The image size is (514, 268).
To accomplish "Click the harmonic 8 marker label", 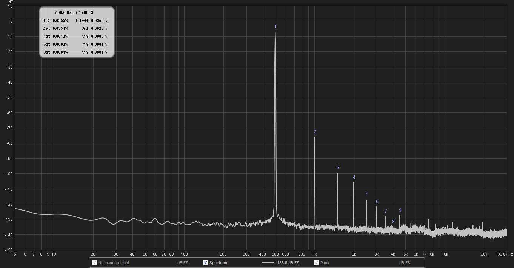I will coord(393,222).
